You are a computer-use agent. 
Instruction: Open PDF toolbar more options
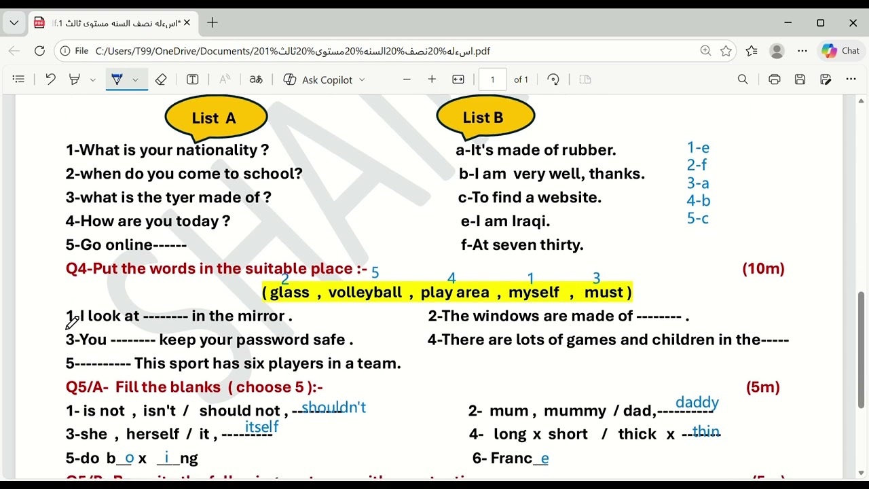coord(851,79)
